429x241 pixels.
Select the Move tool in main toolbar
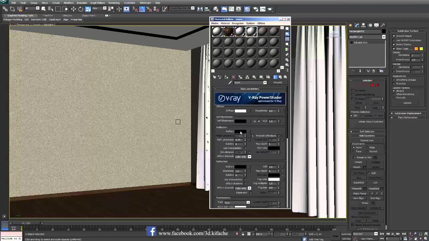click(x=73, y=9)
